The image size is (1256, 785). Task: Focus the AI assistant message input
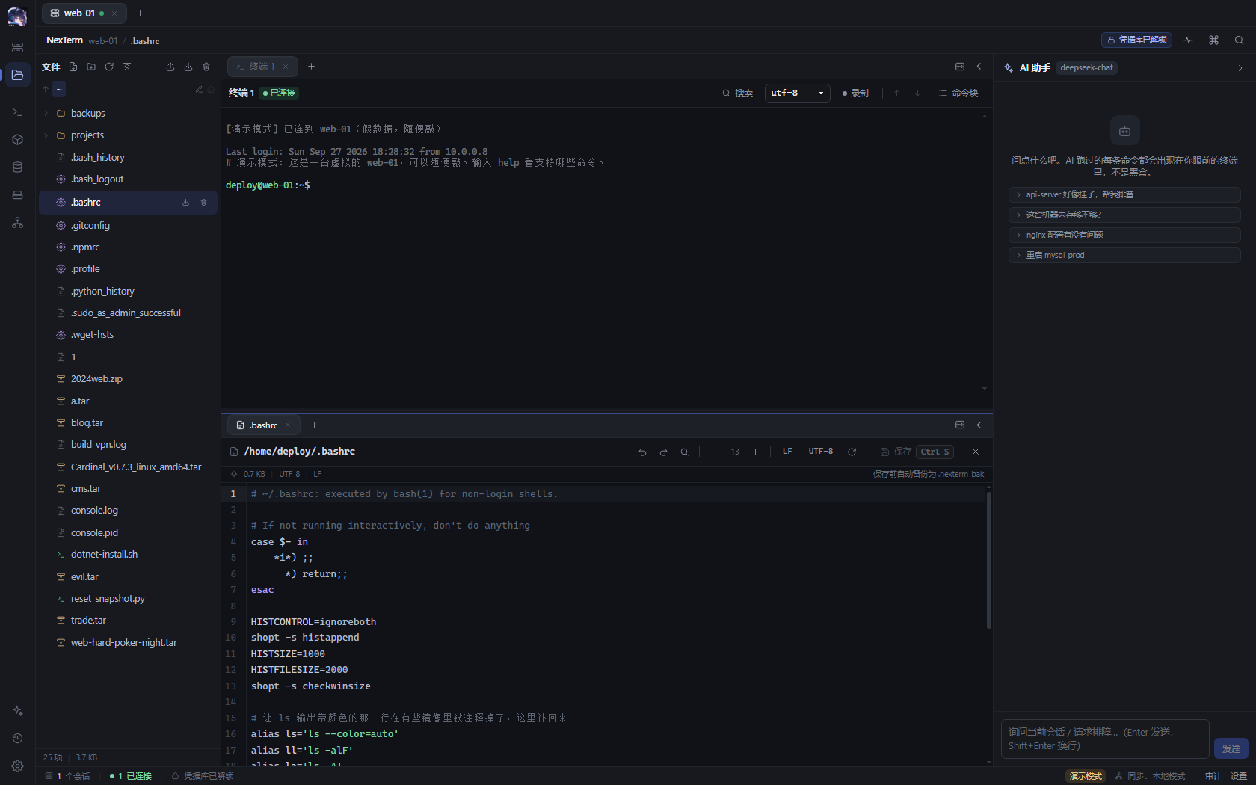1105,739
